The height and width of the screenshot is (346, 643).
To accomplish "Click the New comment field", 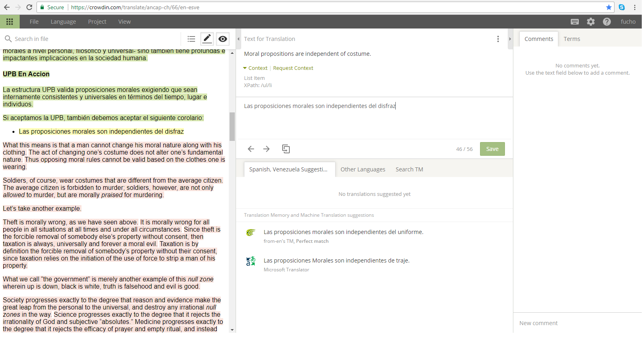I will coord(578,323).
